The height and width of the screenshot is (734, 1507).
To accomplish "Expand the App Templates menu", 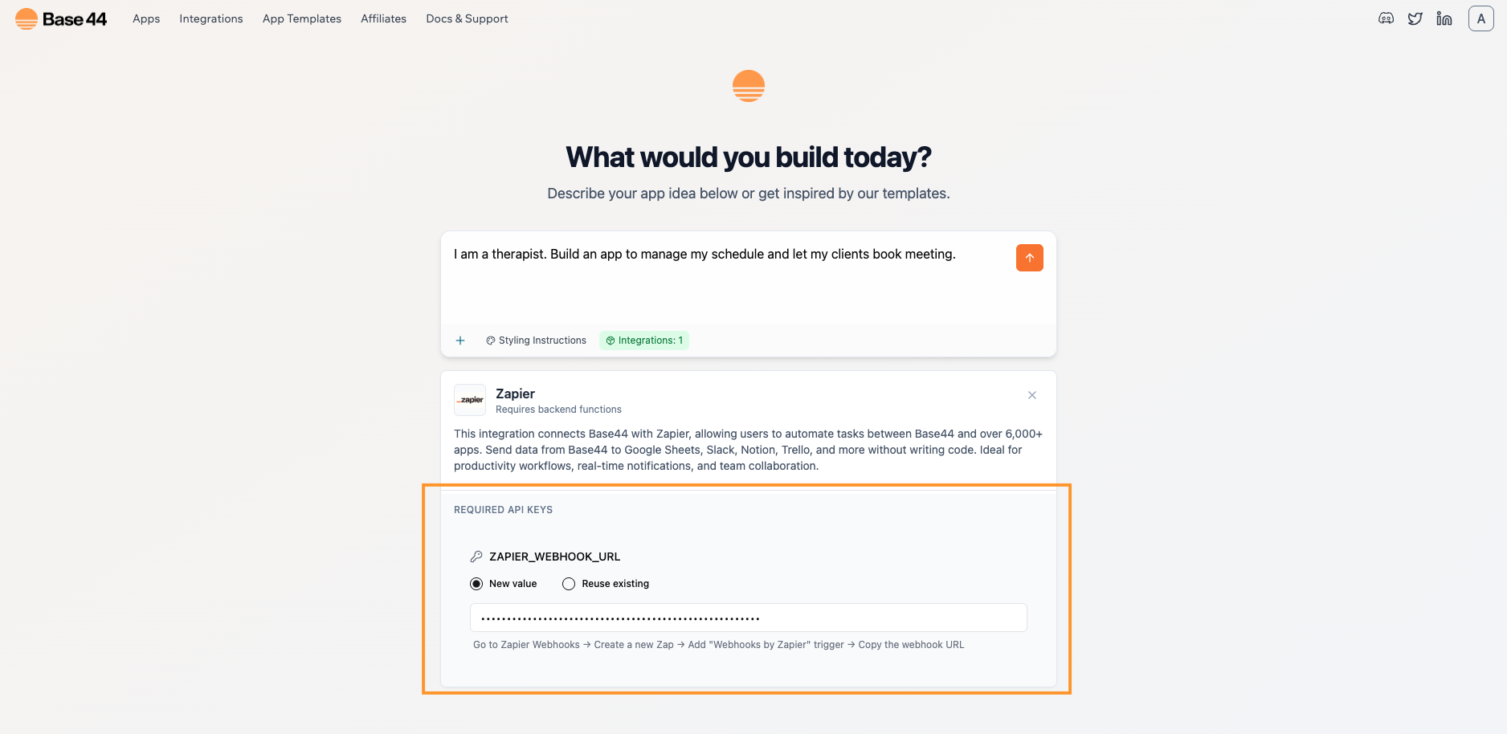I will 301,18.
